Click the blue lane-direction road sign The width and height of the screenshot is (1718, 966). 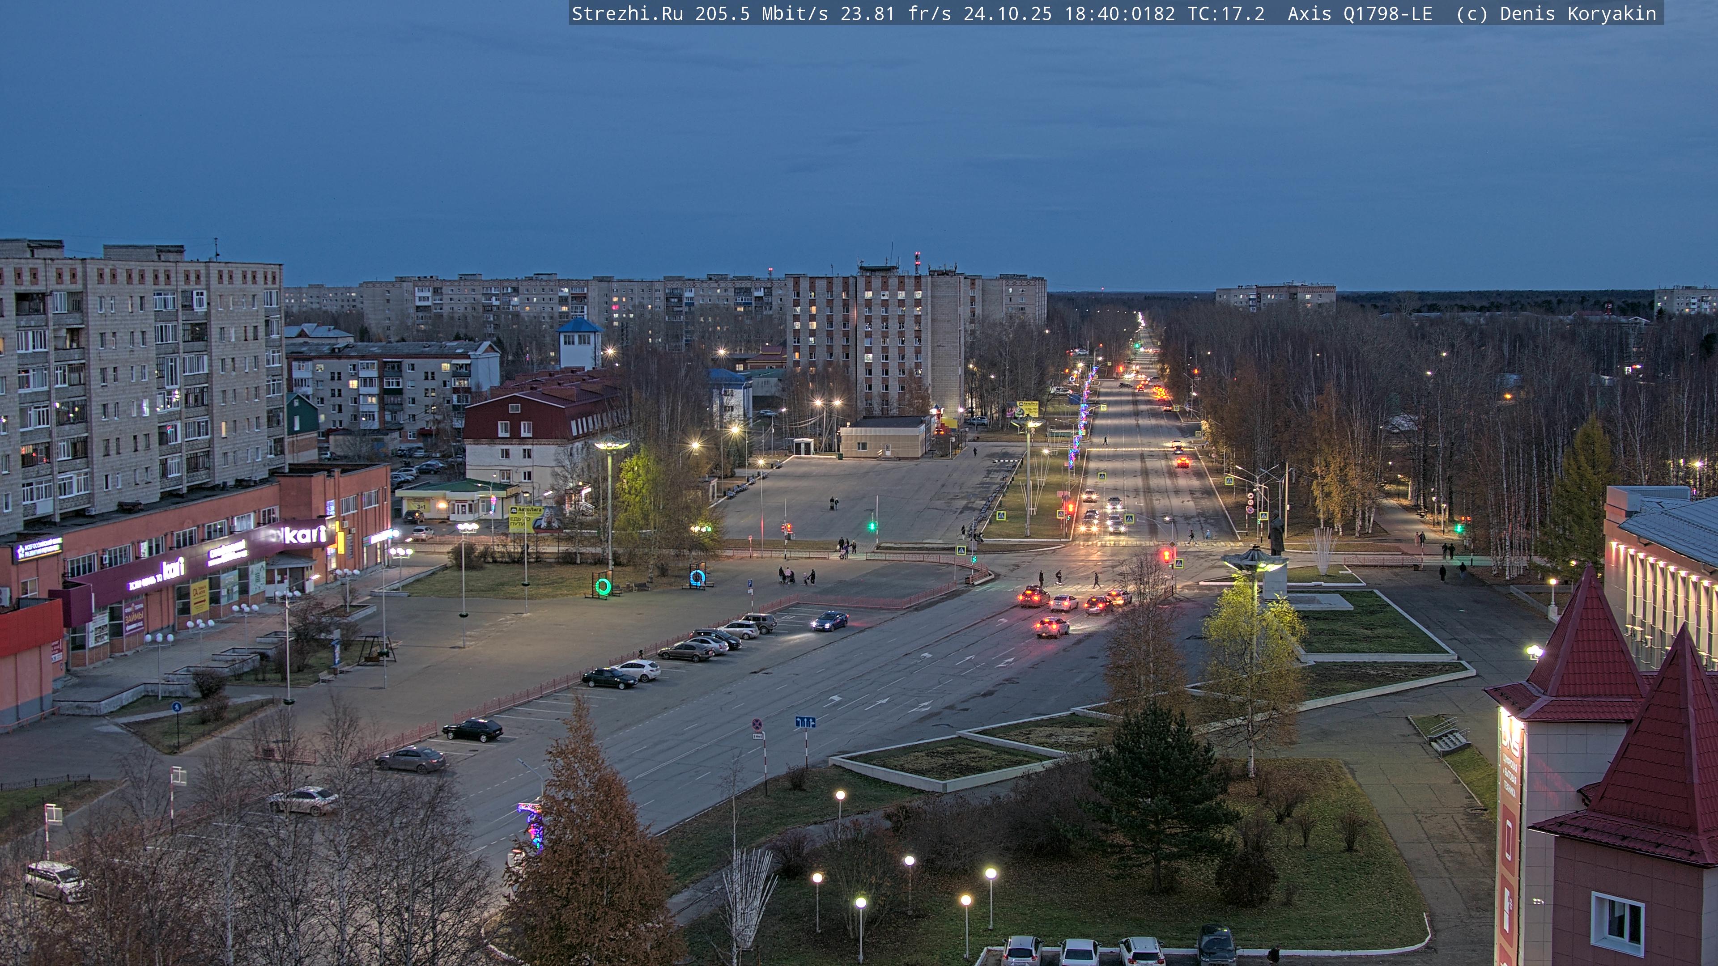[805, 722]
